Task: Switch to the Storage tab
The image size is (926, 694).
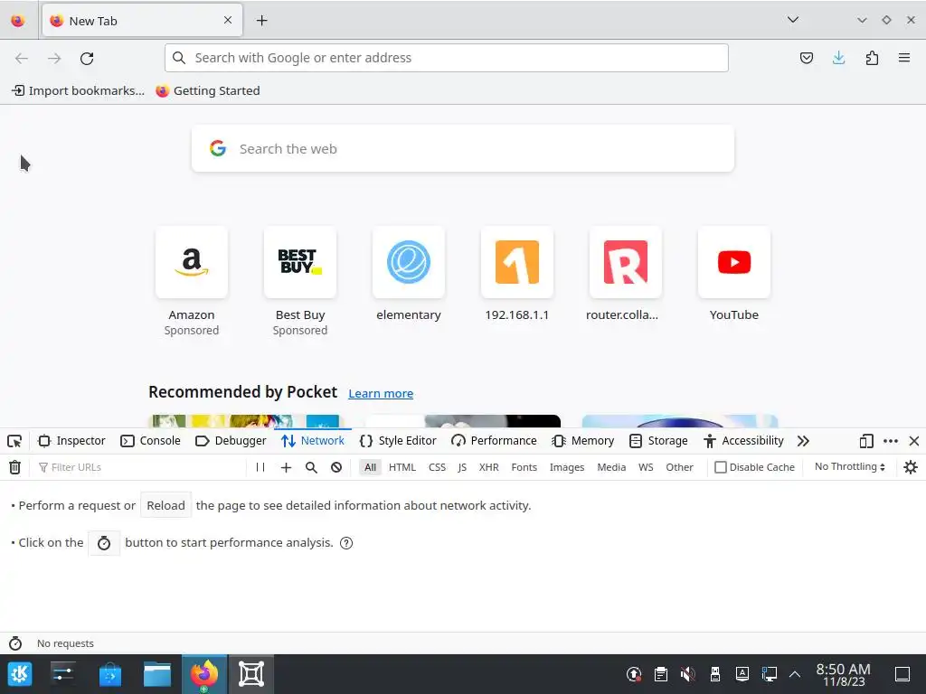Action: pyautogui.click(x=658, y=441)
